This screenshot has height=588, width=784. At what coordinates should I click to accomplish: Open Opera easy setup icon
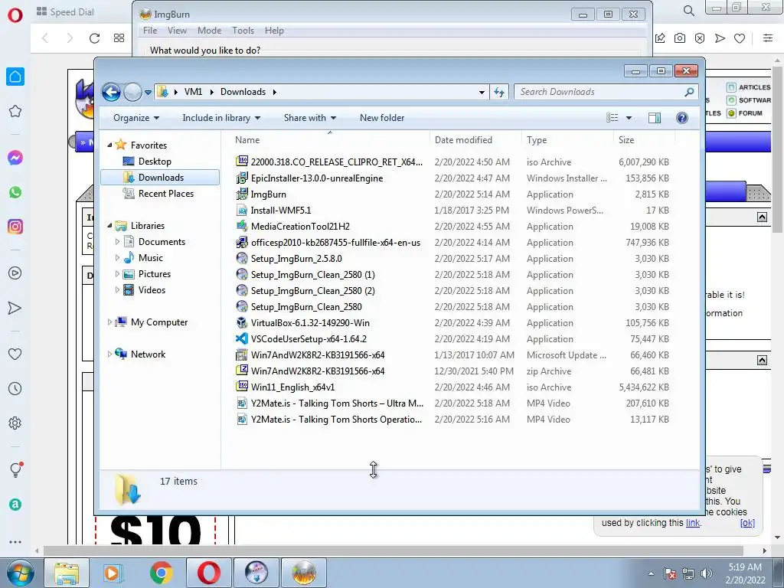[767, 38]
